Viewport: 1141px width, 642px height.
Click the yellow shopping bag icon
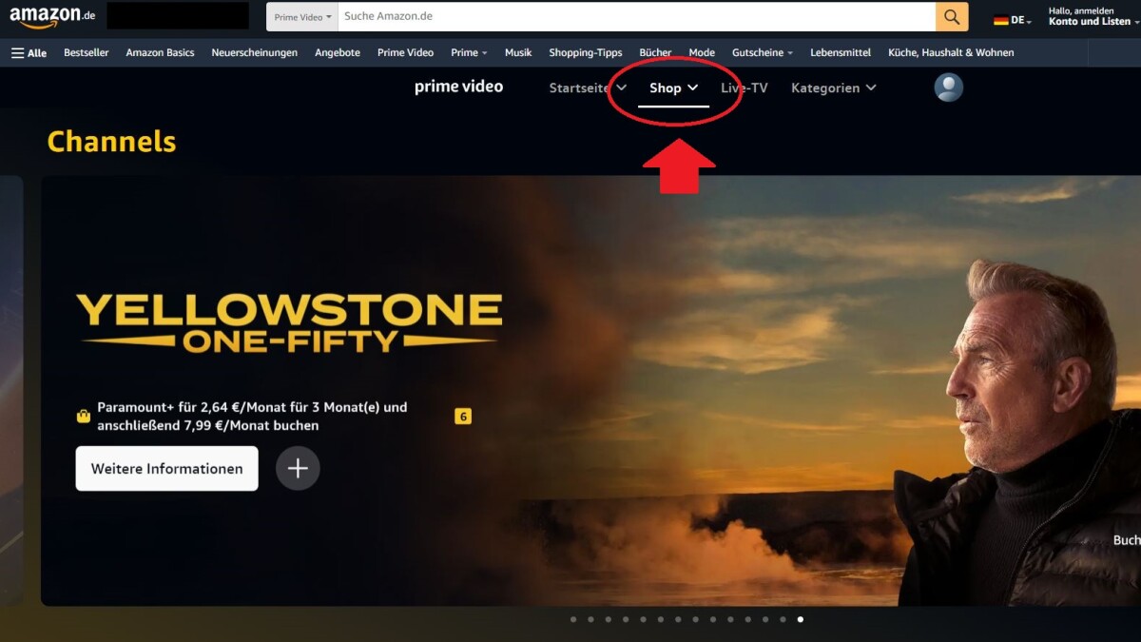coord(84,417)
